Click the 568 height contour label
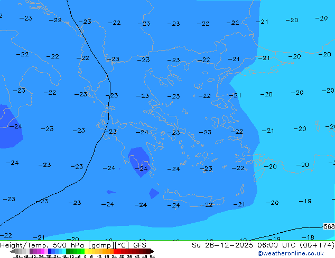This screenshot has height=258, width=335. 329,226
